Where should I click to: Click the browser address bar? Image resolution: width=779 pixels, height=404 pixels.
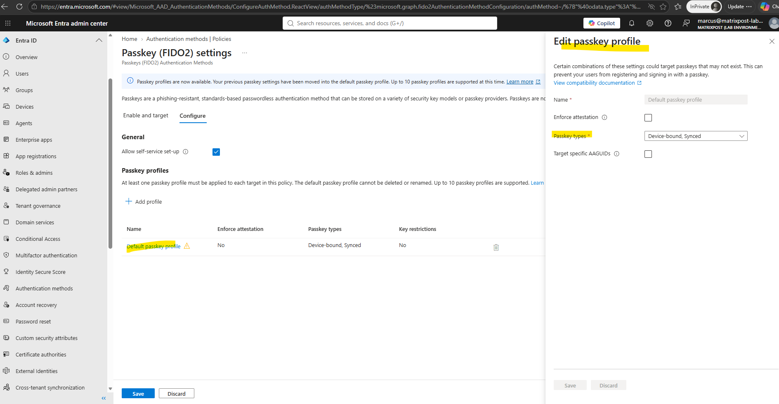pos(340,7)
